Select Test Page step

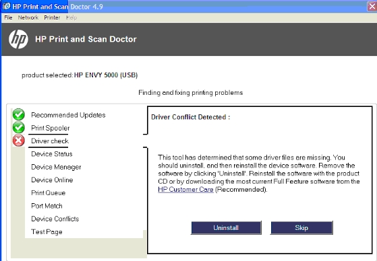click(47, 231)
